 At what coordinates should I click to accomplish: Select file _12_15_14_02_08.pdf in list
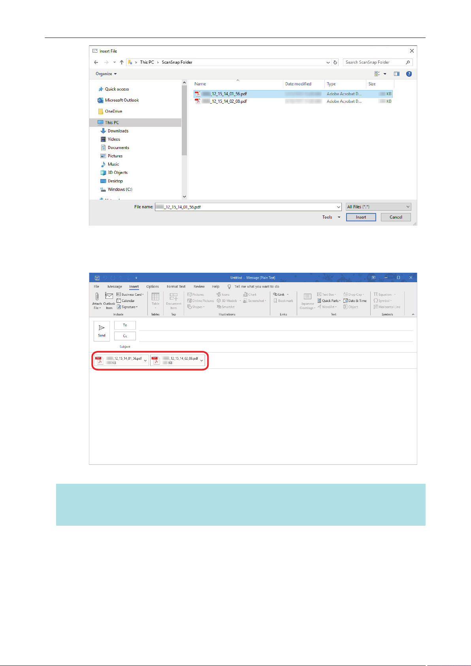[x=293, y=101]
